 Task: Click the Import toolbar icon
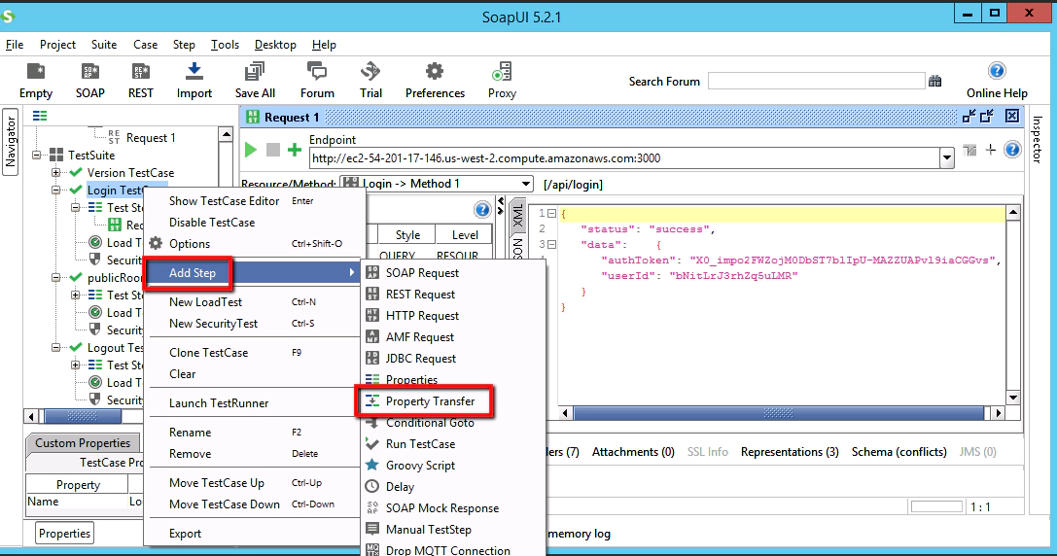194,71
